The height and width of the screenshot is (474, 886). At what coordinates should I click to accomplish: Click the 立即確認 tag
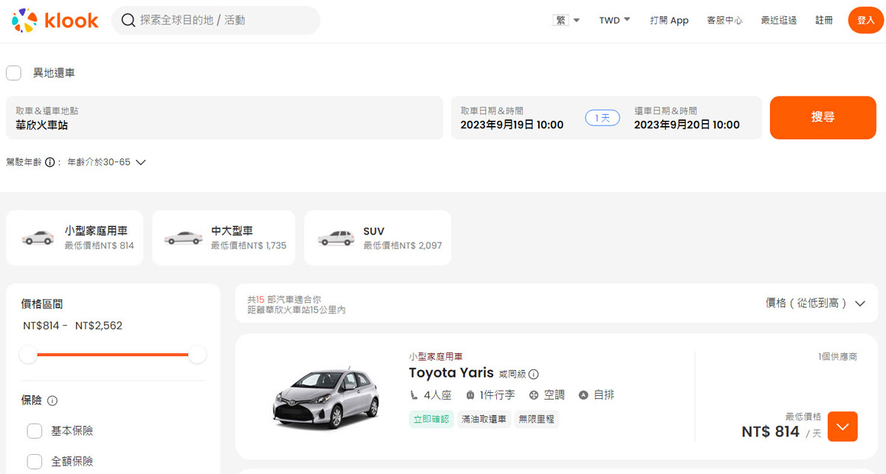[x=431, y=419]
